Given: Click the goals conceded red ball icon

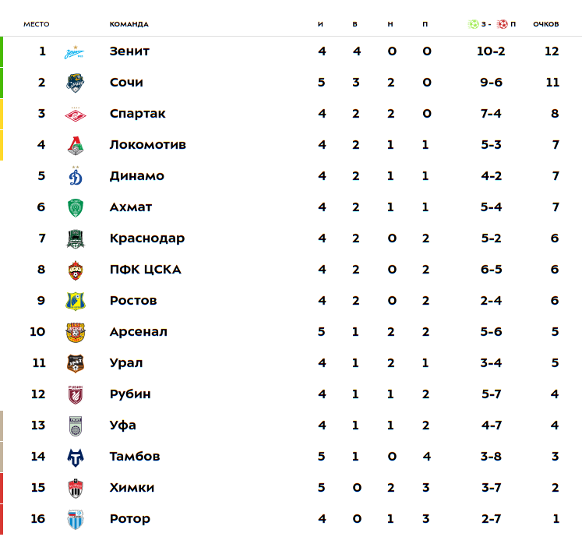Looking at the screenshot, I should pos(502,24).
